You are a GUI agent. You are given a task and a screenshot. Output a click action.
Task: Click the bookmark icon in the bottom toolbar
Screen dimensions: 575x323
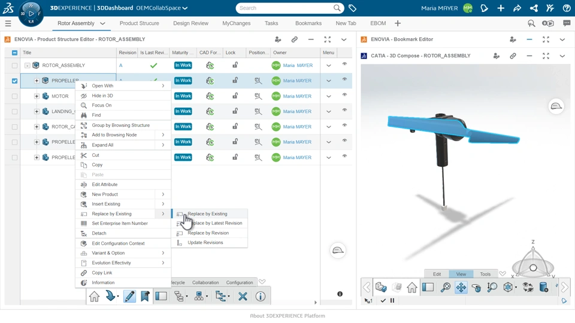point(145,296)
